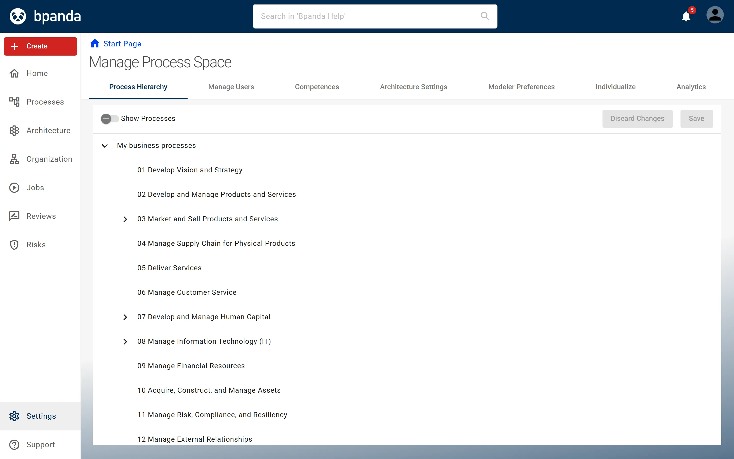Open the Modeler Preferences tab

point(521,87)
